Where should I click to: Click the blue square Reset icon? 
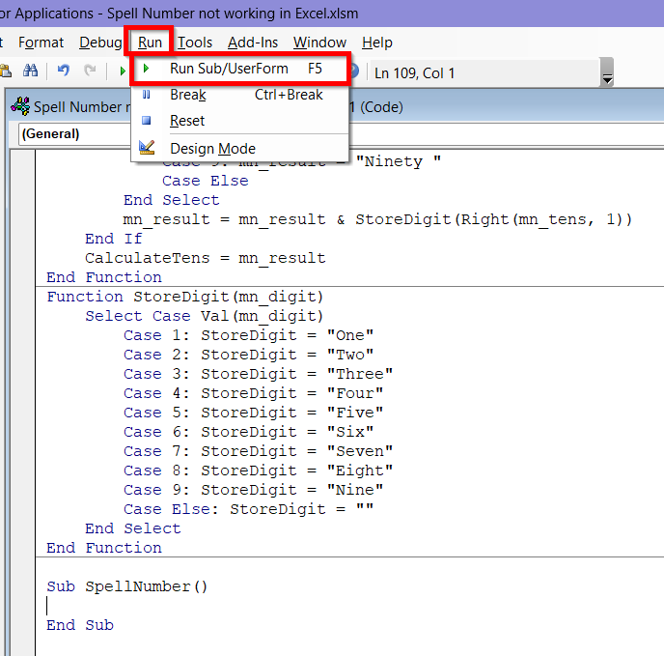tap(146, 121)
